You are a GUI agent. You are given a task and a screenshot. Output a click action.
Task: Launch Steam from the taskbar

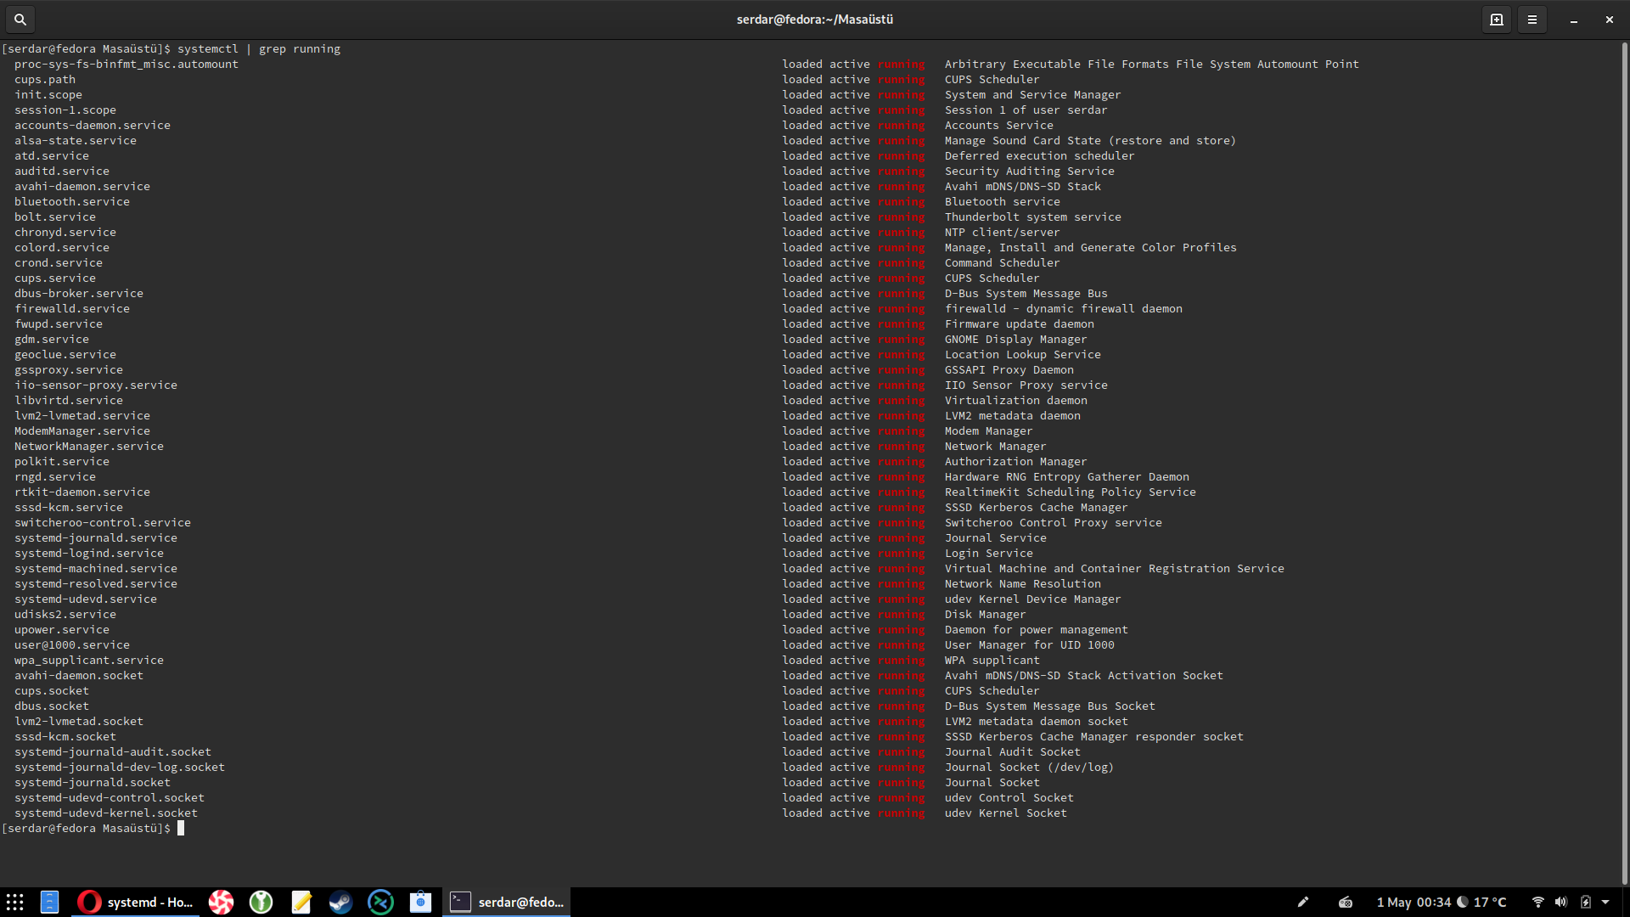(340, 902)
